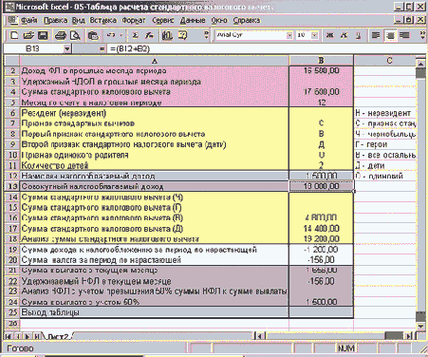Open Print Preview with the magnifier icon
The height and width of the screenshot is (357, 428).
[x=75, y=35]
